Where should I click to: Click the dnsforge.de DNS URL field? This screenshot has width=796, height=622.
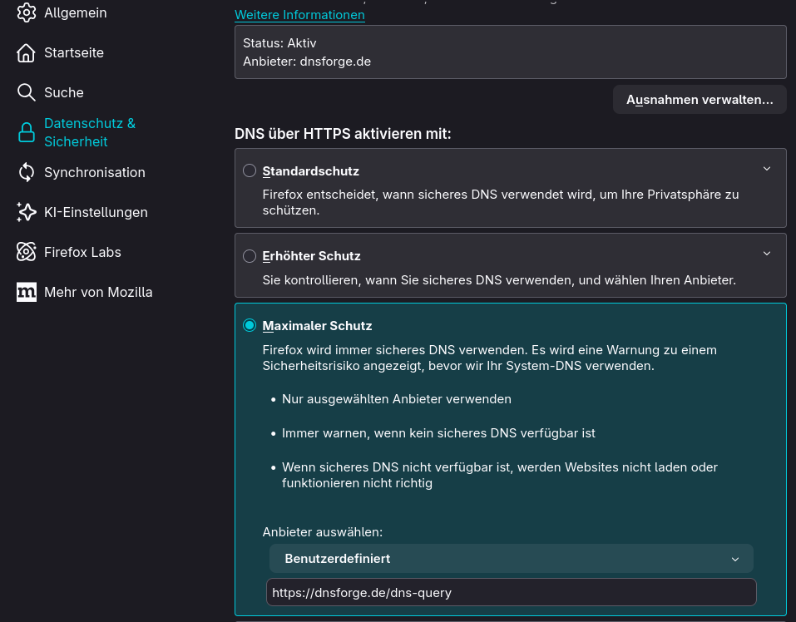tap(512, 592)
